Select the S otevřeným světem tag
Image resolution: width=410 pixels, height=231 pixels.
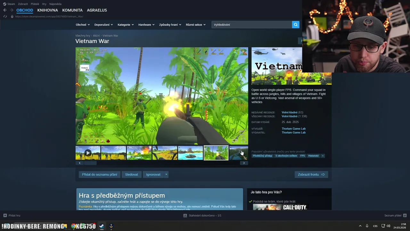click(286, 156)
